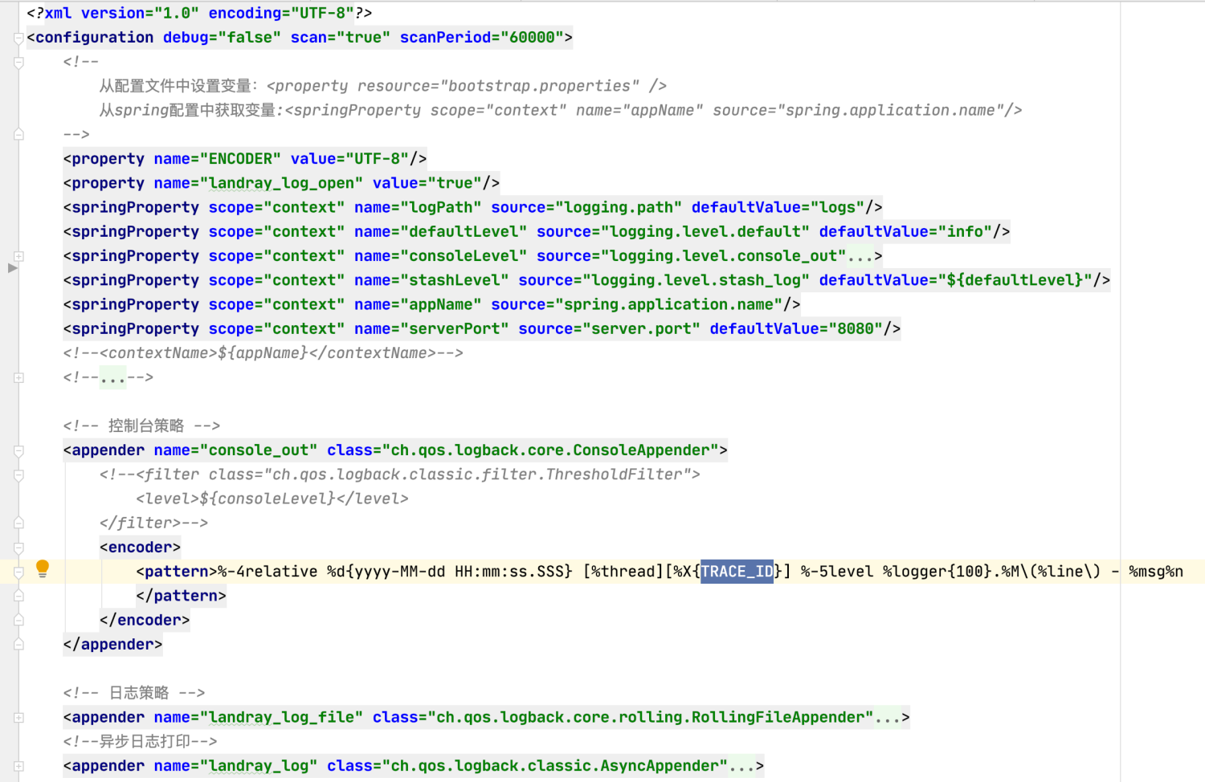Click the fold ellipsis after "logging.level.console_out"
The width and height of the screenshot is (1205, 782).
(x=860, y=256)
